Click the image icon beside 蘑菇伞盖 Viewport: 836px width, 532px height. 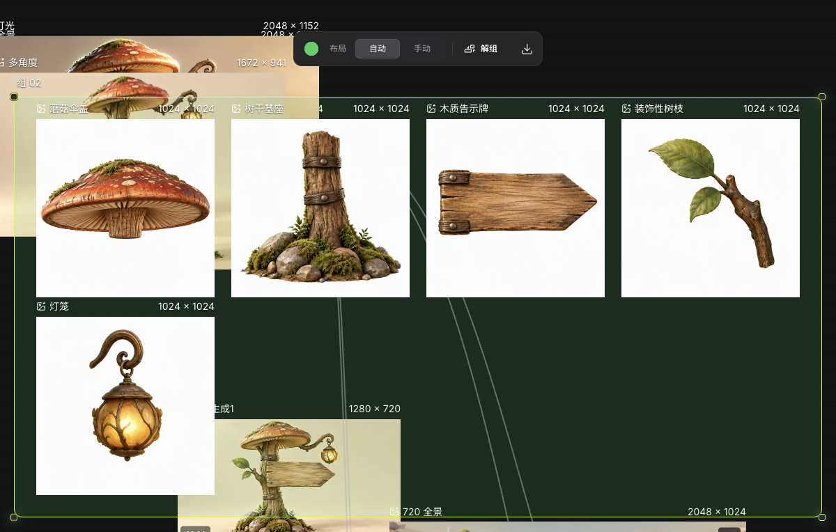click(x=41, y=109)
